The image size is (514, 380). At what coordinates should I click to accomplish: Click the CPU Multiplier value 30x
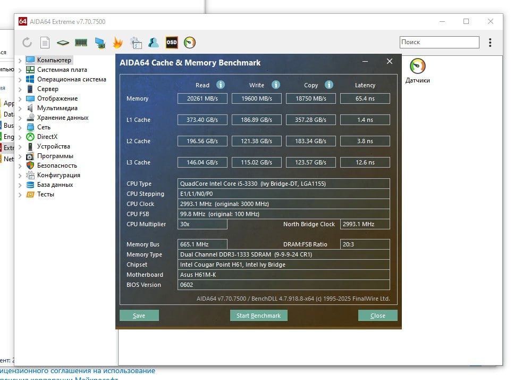(203, 224)
